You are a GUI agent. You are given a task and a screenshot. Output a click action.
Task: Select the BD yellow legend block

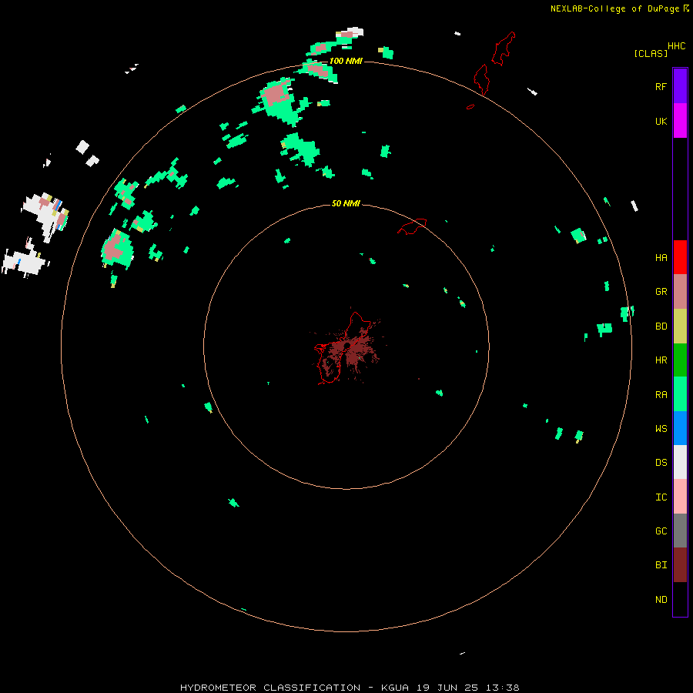pos(680,326)
